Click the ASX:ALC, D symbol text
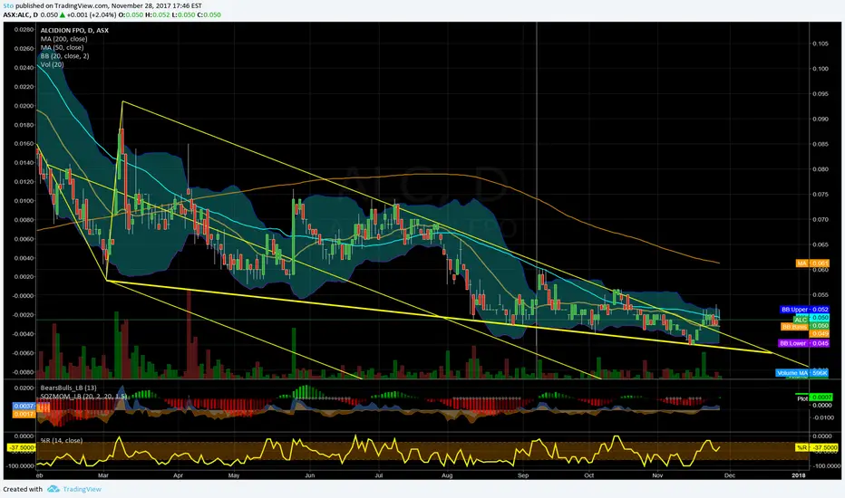 pyautogui.click(x=21, y=14)
